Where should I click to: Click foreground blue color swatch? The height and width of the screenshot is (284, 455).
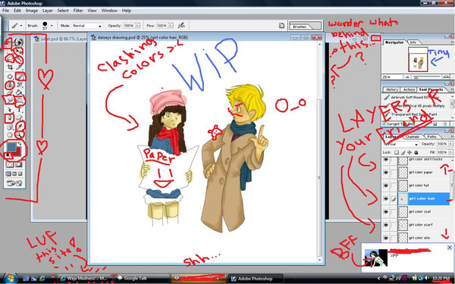[x=11, y=147]
